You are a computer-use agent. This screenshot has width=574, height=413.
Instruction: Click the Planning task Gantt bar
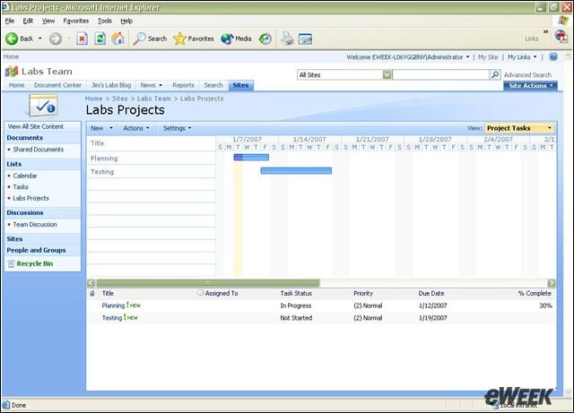[251, 158]
